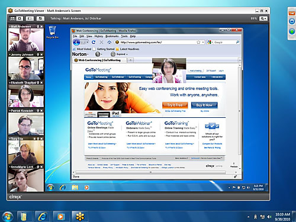Click the blue screen sharing control button

pyautogui.click(x=292, y=21)
